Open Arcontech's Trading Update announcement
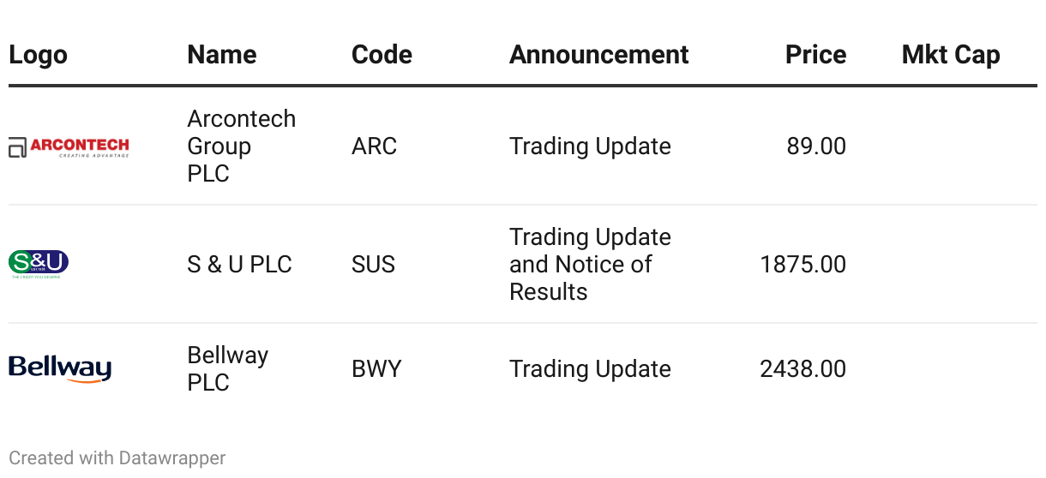 click(590, 146)
